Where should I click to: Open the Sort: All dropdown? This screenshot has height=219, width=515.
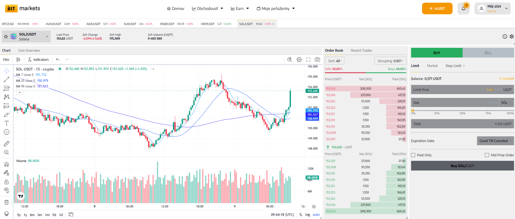(335, 61)
